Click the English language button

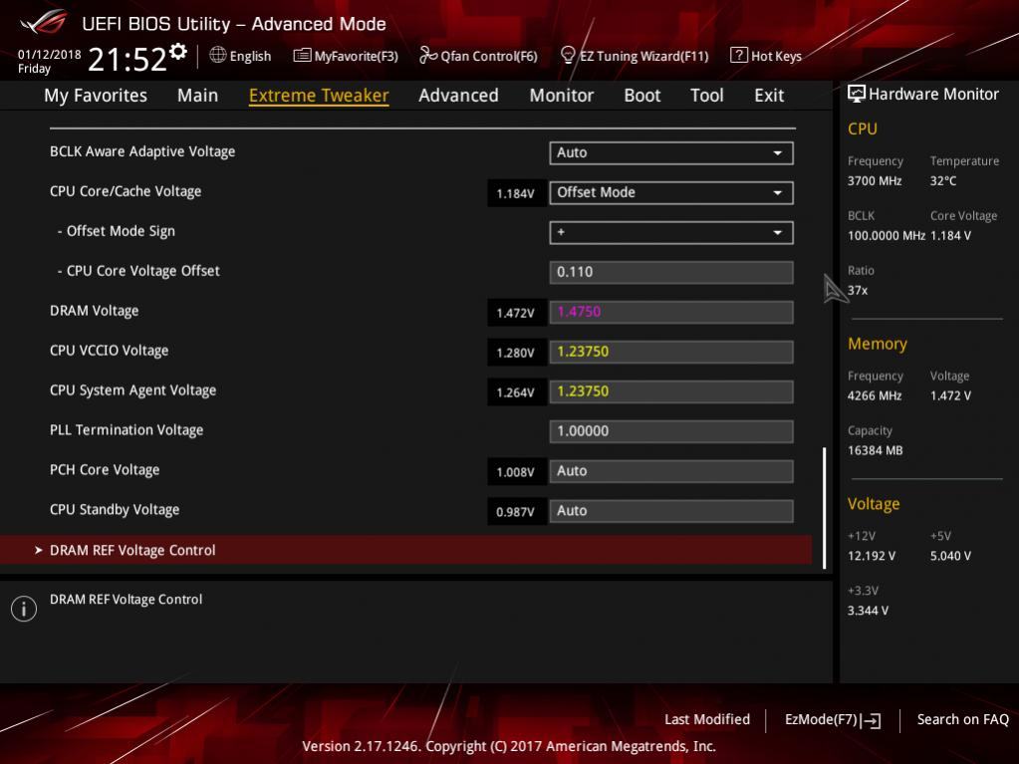[250, 57]
